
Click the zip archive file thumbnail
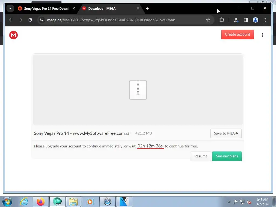click(x=138, y=90)
